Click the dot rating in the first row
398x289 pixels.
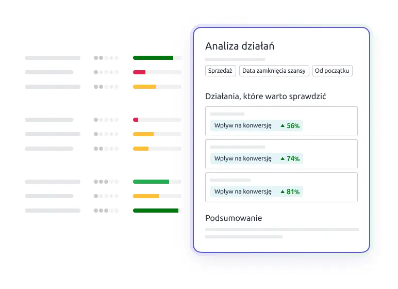[106, 58]
